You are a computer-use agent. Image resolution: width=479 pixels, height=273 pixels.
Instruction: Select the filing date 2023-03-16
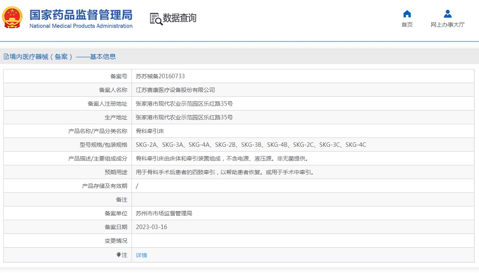(151, 227)
